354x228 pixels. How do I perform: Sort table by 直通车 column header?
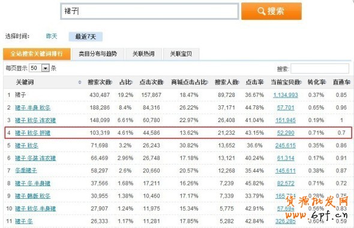[x=341, y=83]
